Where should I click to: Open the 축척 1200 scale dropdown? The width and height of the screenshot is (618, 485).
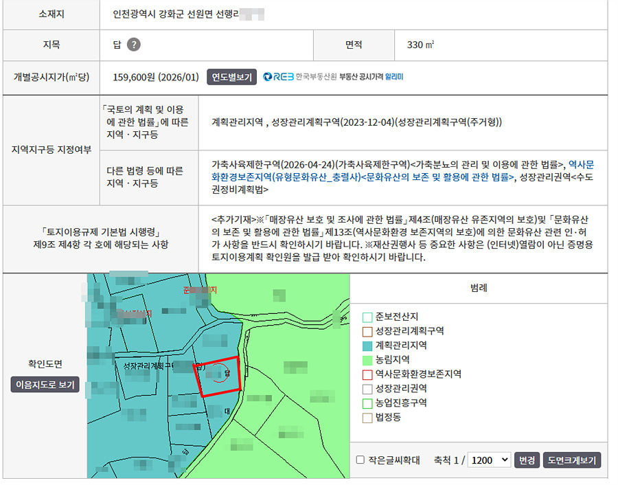click(489, 460)
